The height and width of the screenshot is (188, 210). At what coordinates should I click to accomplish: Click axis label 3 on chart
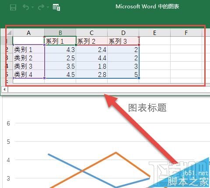click(8, 178)
